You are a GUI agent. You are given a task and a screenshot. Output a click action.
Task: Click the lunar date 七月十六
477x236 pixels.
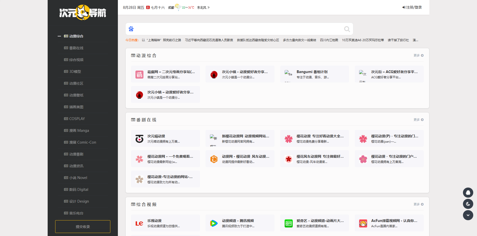click(158, 8)
